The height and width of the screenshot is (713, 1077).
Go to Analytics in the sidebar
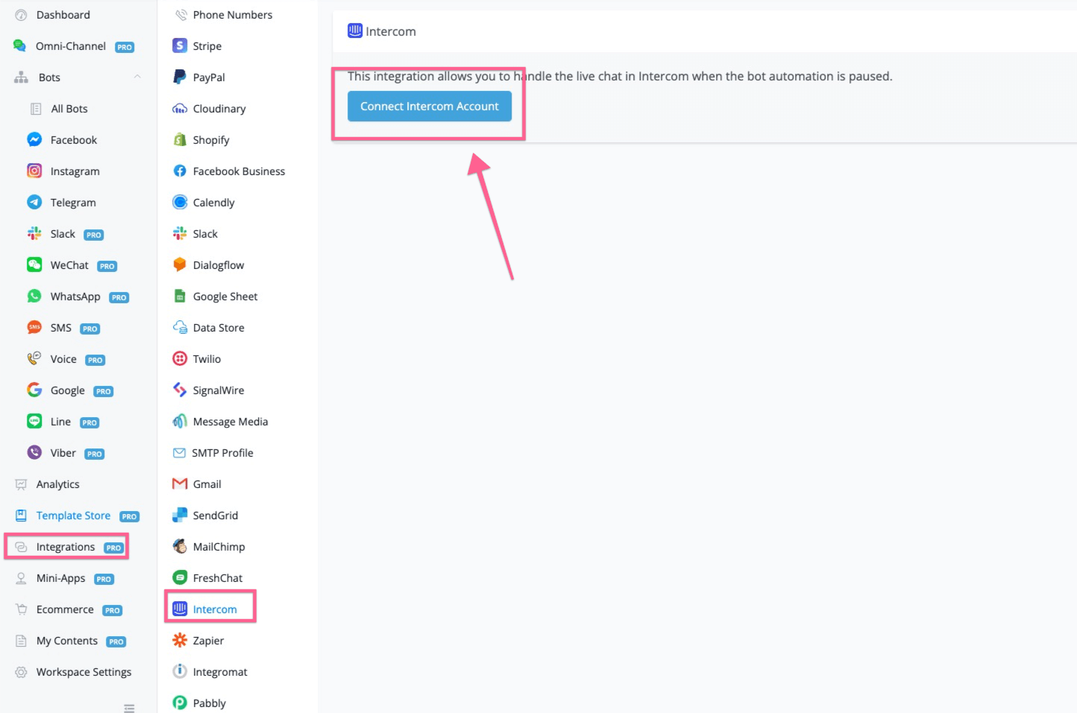click(57, 484)
